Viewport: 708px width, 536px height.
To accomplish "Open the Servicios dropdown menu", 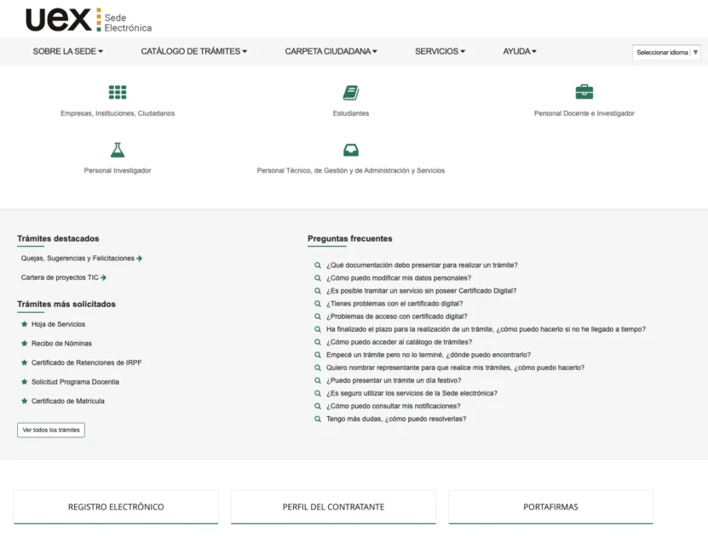I will 440,51.
